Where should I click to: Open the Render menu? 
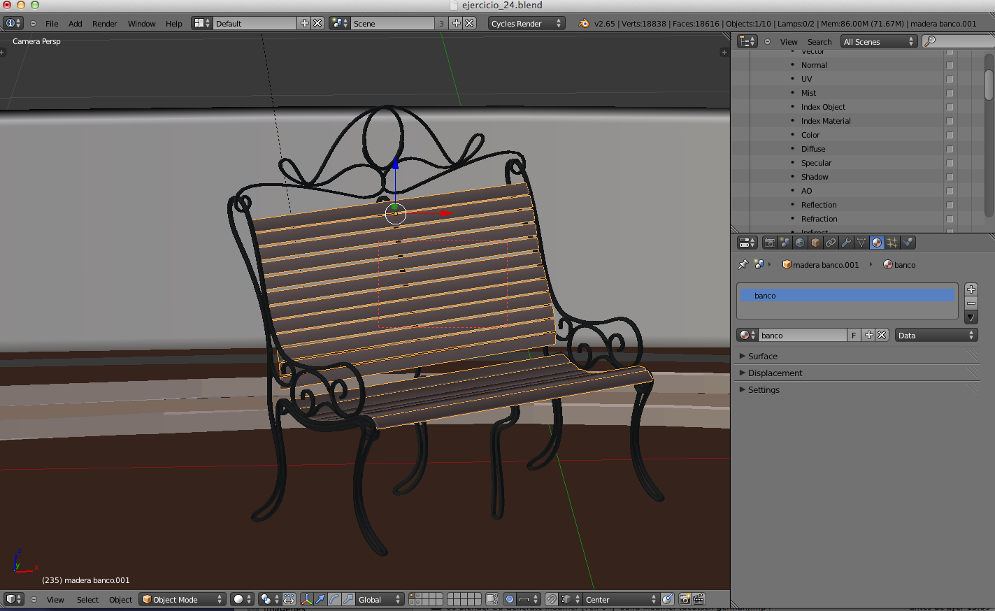click(x=104, y=23)
